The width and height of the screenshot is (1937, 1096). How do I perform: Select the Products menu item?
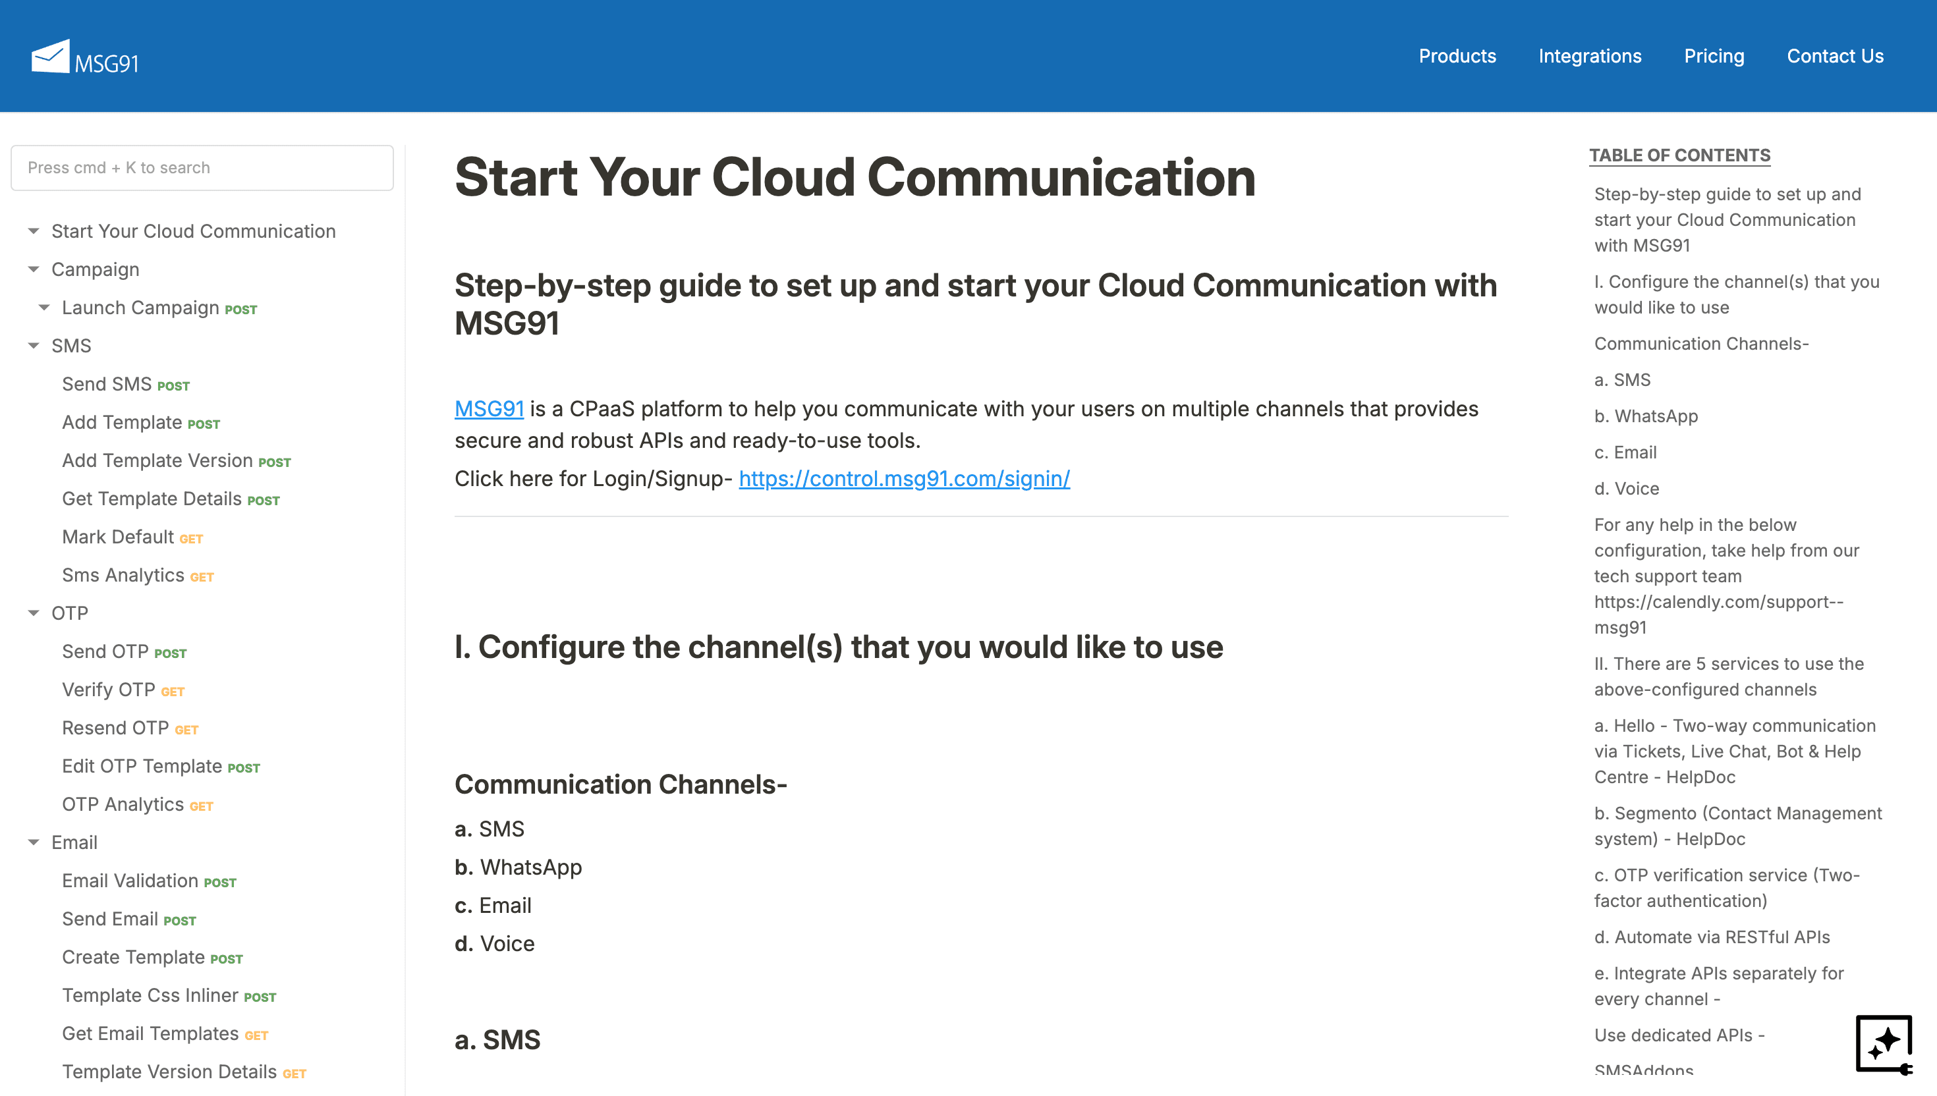1457,56
